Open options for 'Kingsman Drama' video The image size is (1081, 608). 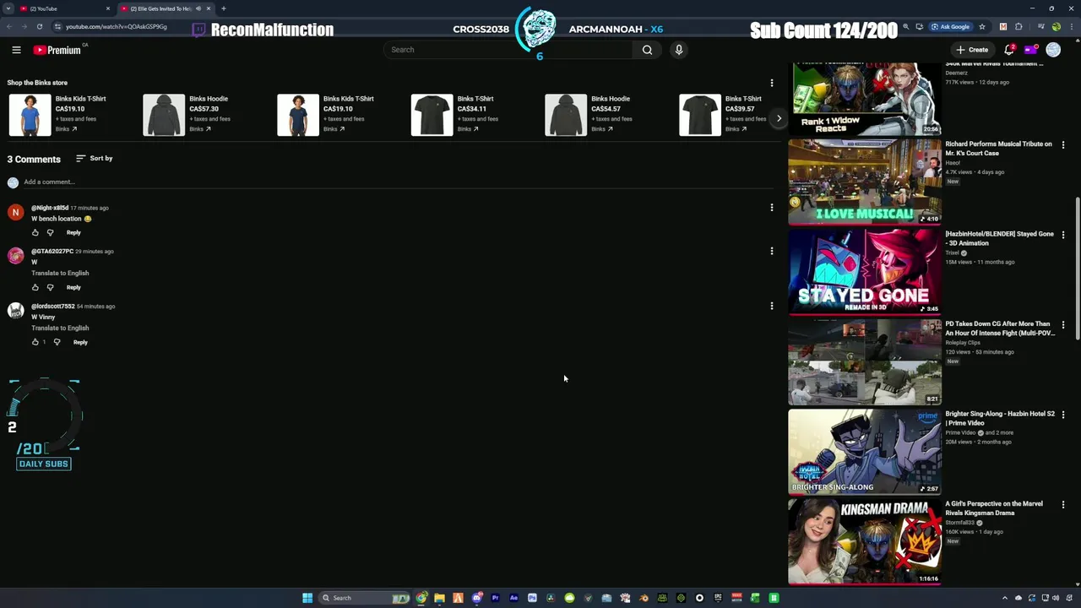1062,505
